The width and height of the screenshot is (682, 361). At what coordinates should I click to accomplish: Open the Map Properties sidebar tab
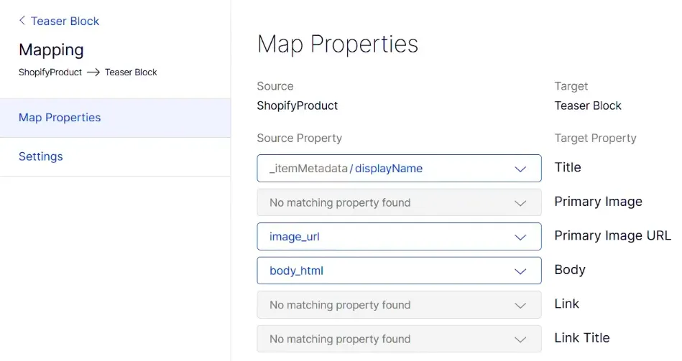point(115,118)
